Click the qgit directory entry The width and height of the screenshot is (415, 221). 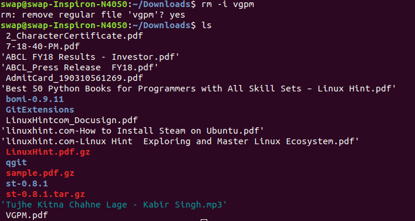pos(16,163)
